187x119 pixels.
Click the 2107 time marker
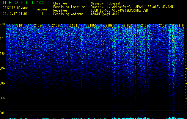(x=127, y=26)
